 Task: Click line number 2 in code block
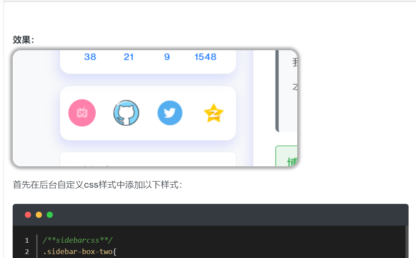(x=27, y=251)
